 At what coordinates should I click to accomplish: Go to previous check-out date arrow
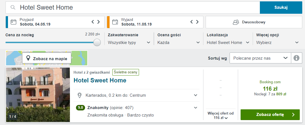(192, 22)
